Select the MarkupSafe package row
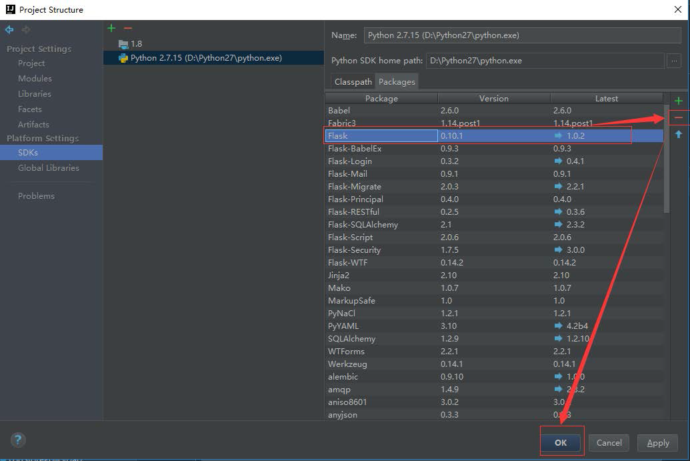 pos(494,301)
